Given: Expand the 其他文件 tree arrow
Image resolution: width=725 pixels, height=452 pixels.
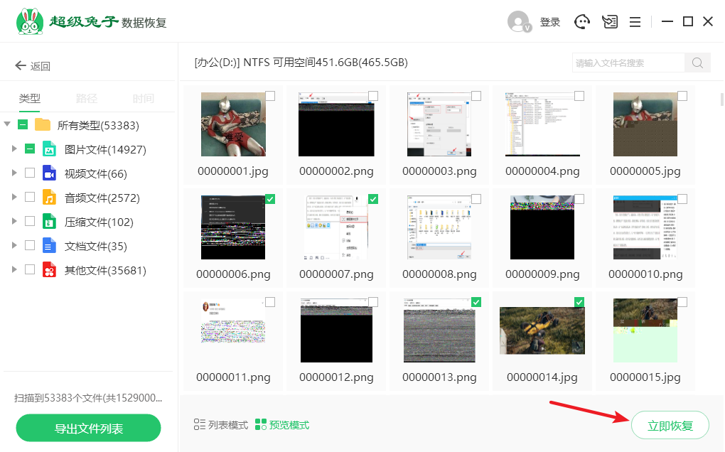Looking at the screenshot, I should coord(14,270).
